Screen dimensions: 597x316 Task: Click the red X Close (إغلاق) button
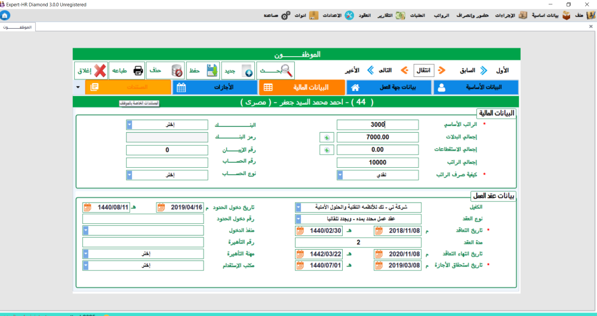[x=91, y=70]
